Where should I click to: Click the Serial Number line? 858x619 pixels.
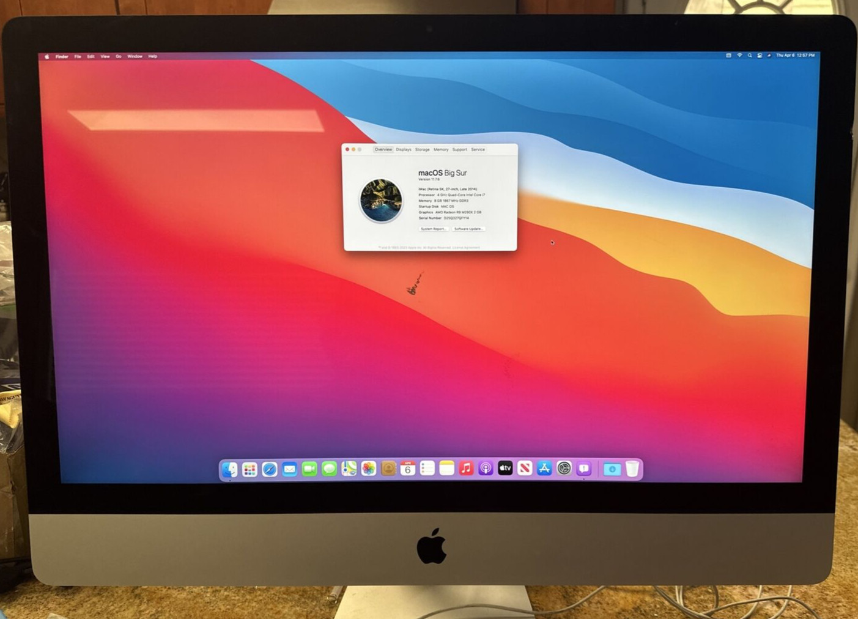[x=444, y=218]
